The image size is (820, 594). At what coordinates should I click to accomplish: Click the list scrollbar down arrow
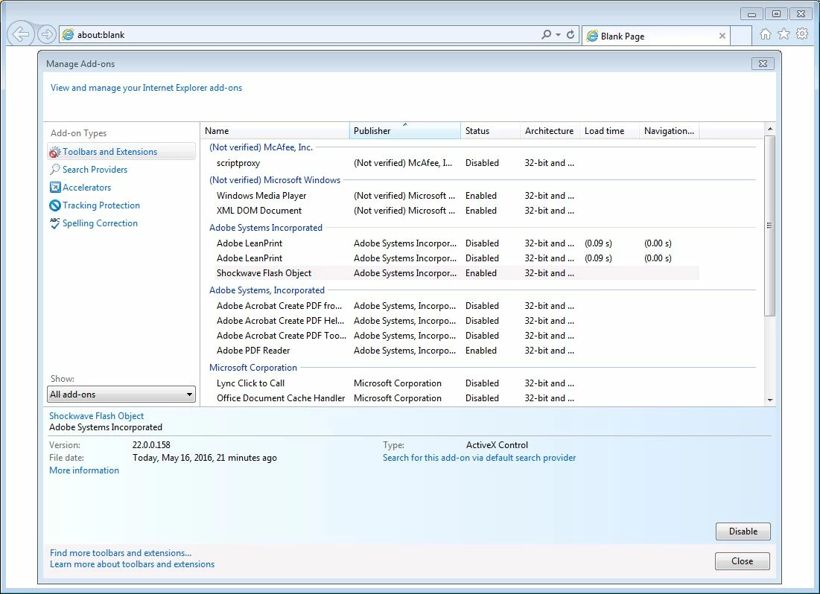(x=770, y=400)
